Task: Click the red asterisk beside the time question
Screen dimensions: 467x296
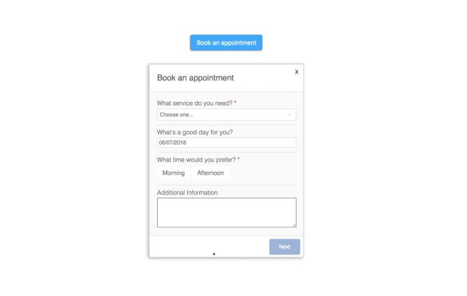Action: pos(238,160)
